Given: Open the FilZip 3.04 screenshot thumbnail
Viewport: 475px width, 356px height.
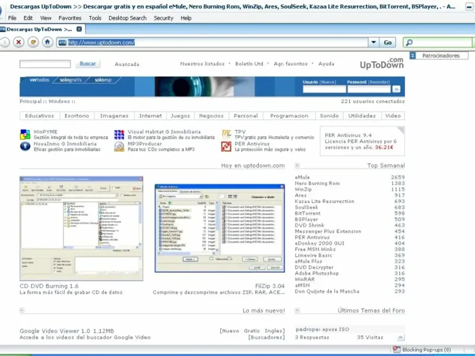Looking at the screenshot, I should pos(220,228).
